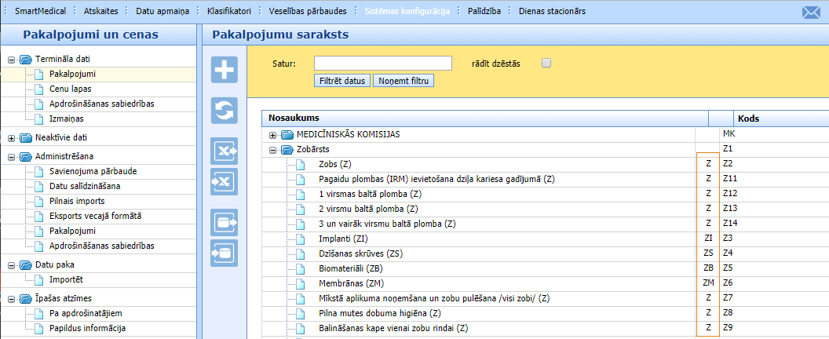Screen dimensions: 829x339
Task: Select Cenu lapas in the sidebar
Action: [70, 89]
